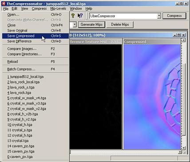This screenshot has height=162, width=190.
Task: Open the File menu
Action: tap(6, 9)
